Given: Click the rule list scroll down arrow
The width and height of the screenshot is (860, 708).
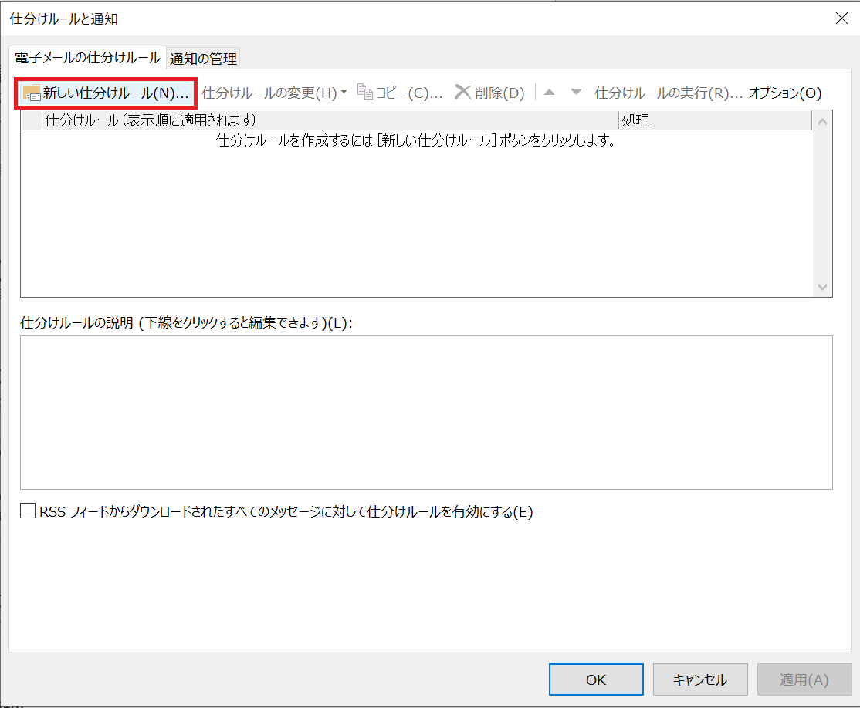Looking at the screenshot, I should pyautogui.click(x=822, y=287).
